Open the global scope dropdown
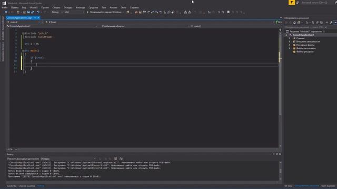This screenshot has width=337, height=189. pos(145,26)
